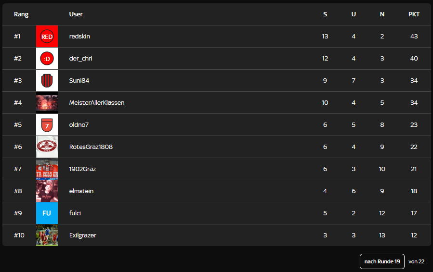The width and height of the screenshot is (433, 272).
Task: Click the User column header
Action: 76,14
